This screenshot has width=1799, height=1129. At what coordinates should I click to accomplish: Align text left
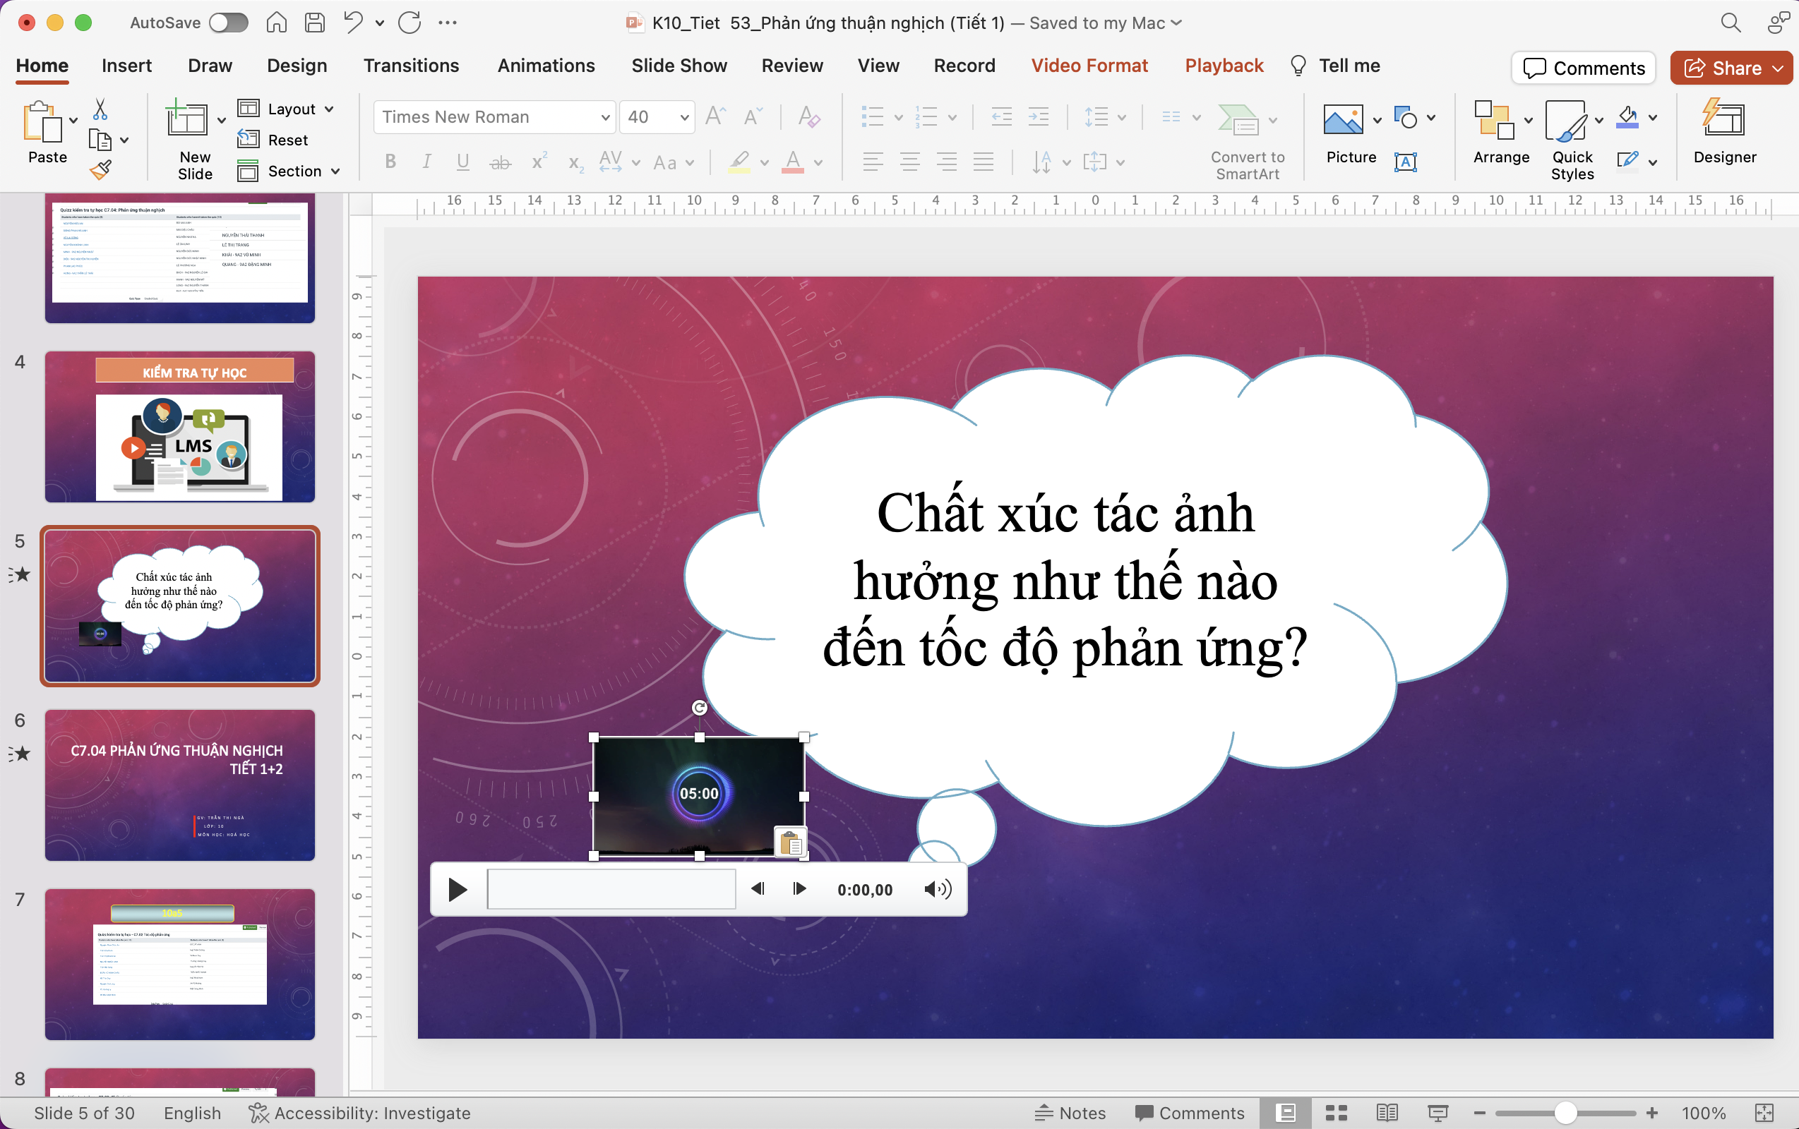pos(873,162)
